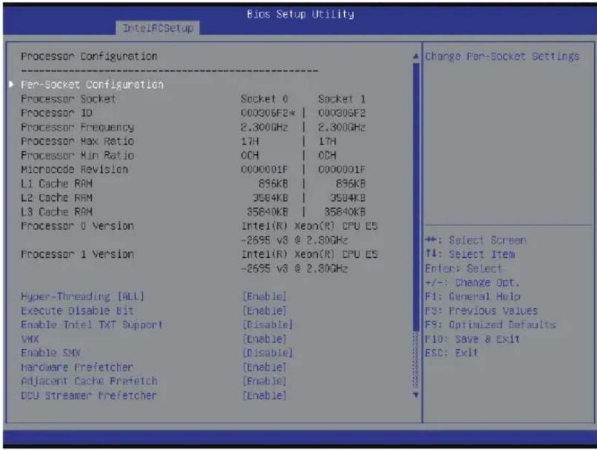Click the Processor Min Ratio label
Image resolution: width=597 pixels, height=450 pixels.
tap(77, 155)
